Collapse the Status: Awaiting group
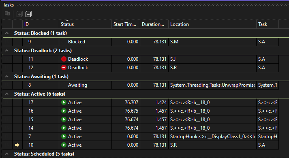This screenshot has height=158, width=289. coord(7,77)
